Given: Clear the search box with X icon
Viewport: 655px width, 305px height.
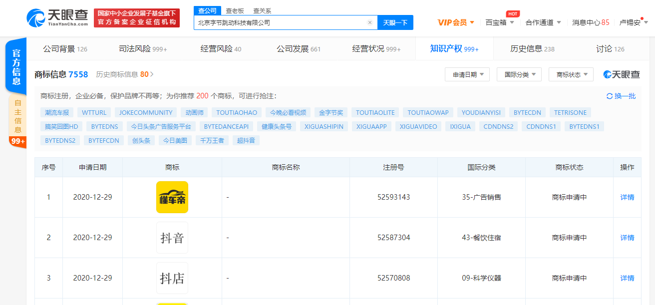Looking at the screenshot, I should pyautogui.click(x=369, y=22).
